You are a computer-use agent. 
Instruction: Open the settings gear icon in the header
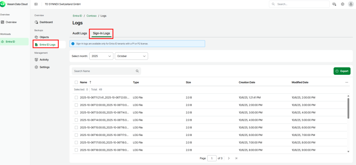click(x=342, y=4)
